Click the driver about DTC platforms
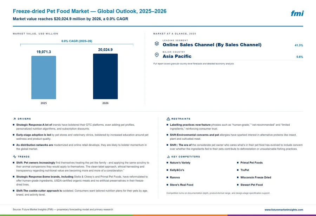 (75, 127)
